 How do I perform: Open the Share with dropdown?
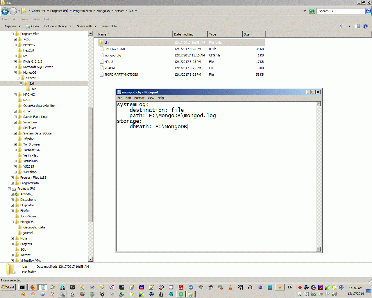click(x=87, y=26)
